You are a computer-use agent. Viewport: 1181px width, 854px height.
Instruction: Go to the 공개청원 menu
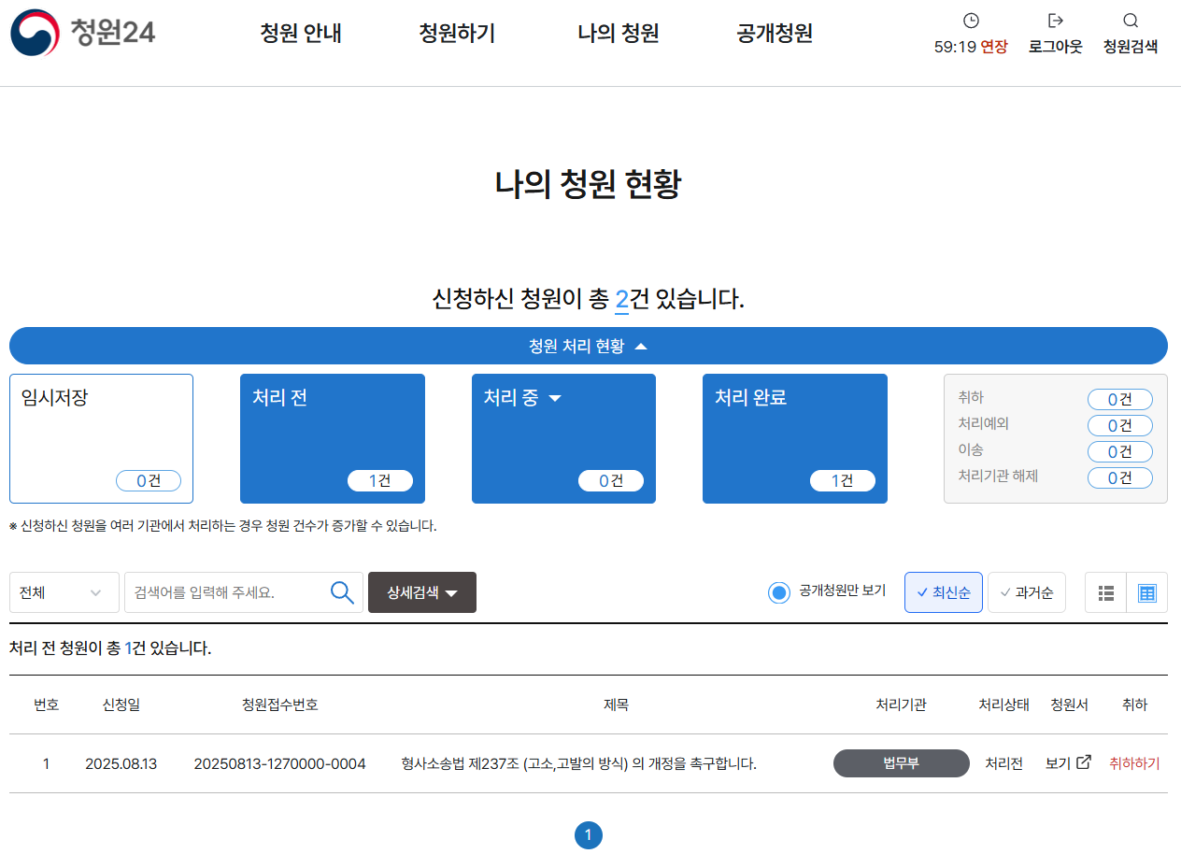click(x=774, y=33)
